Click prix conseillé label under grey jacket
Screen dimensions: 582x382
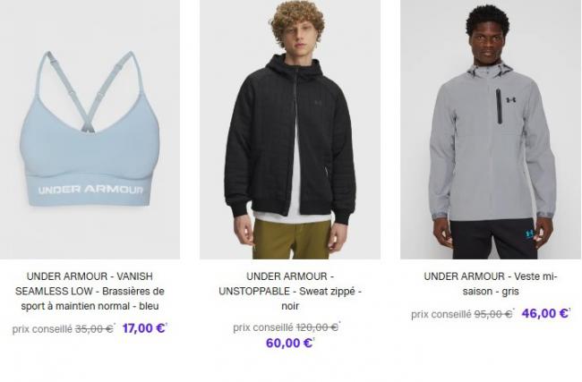[441, 315]
